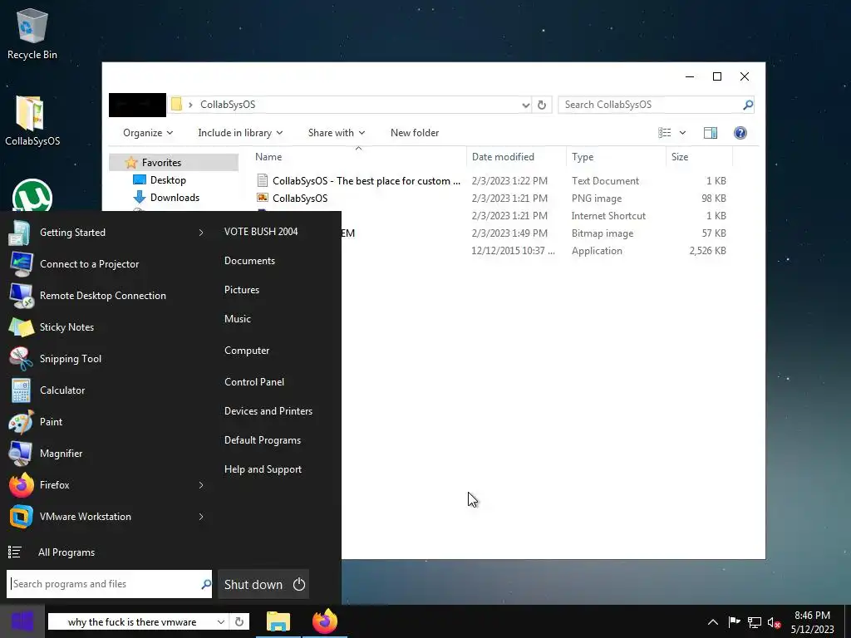Click the taskbar clock showing 8:46 PM

coord(813,621)
